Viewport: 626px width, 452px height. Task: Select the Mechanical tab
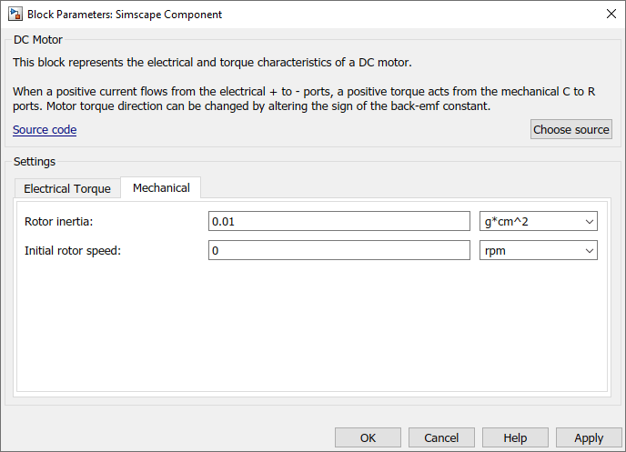tap(161, 187)
